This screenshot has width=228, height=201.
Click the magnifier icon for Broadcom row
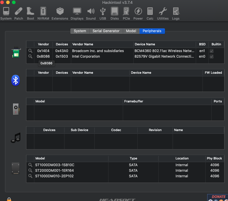[30, 51]
